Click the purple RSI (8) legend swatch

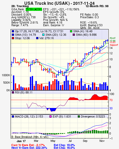tap(13, 92)
